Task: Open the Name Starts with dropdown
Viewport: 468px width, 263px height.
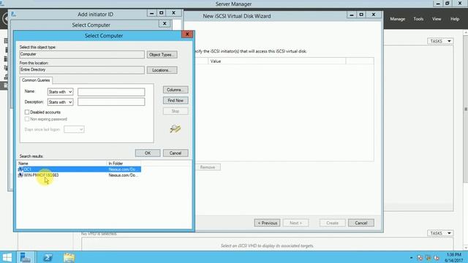Action: coord(60,92)
